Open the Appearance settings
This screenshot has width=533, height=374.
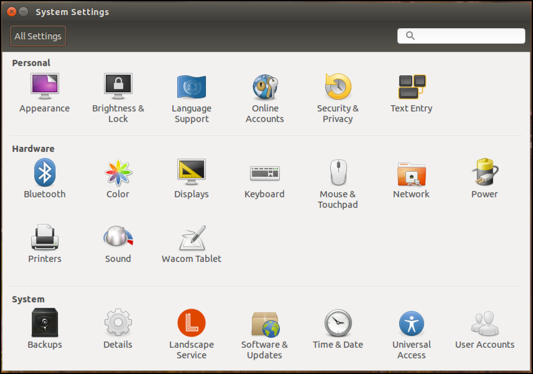point(44,93)
